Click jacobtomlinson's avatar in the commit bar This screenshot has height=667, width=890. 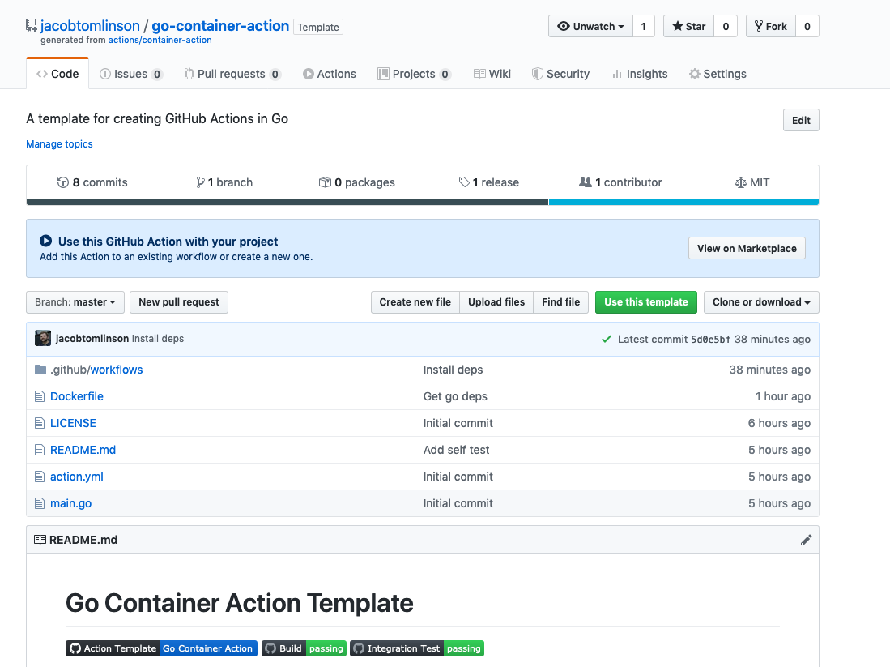click(x=43, y=339)
